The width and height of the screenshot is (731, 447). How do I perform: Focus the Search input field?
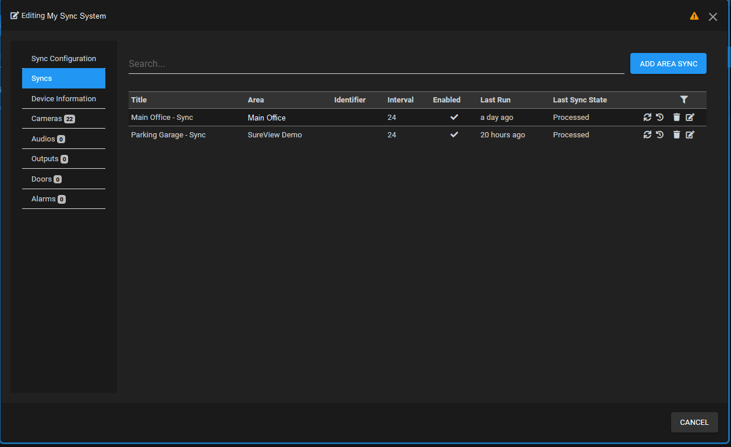[x=376, y=64]
